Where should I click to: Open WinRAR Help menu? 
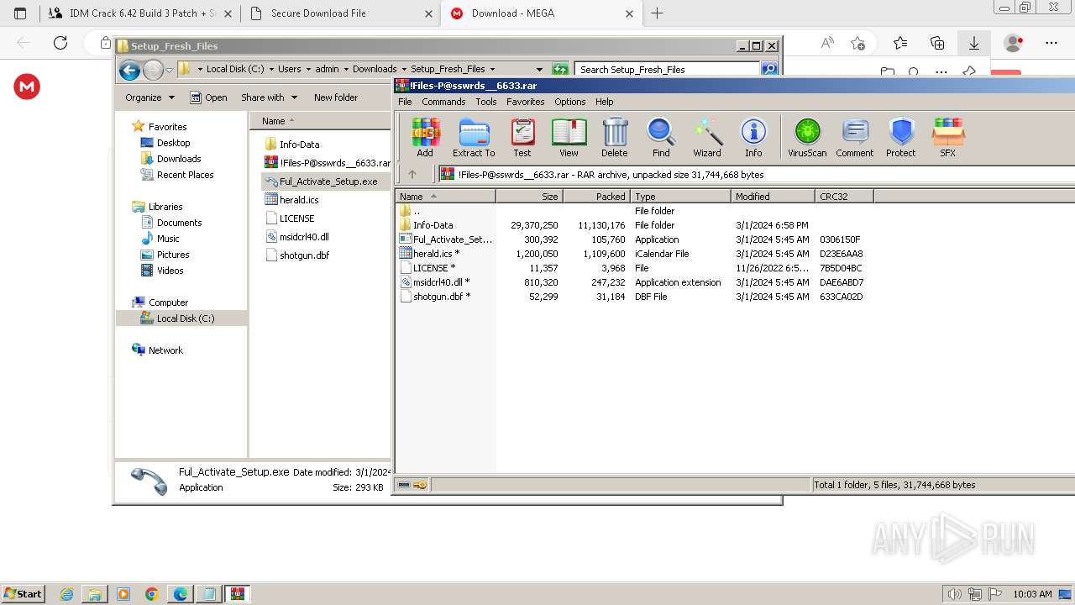(605, 102)
